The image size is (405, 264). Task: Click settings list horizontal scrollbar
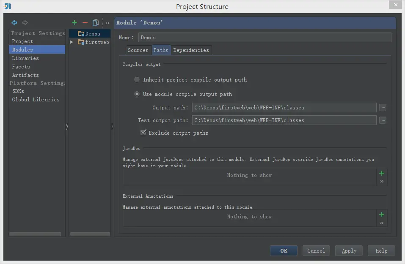click(x=35, y=234)
